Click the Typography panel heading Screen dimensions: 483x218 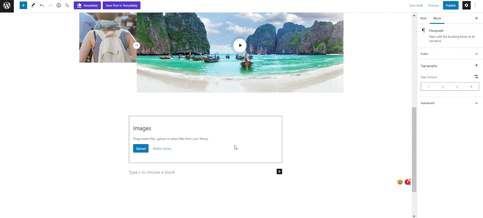[x=429, y=66]
